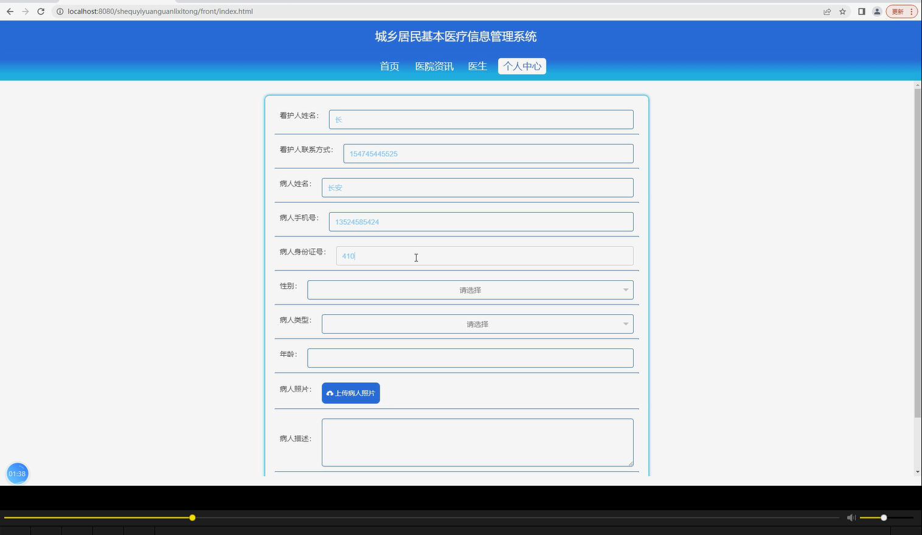Click the browser share icon
The height and width of the screenshot is (535, 922).
(x=827, y=11)
